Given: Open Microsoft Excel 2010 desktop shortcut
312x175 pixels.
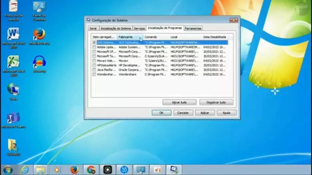Looking at the screenshot, I should 13,66.
